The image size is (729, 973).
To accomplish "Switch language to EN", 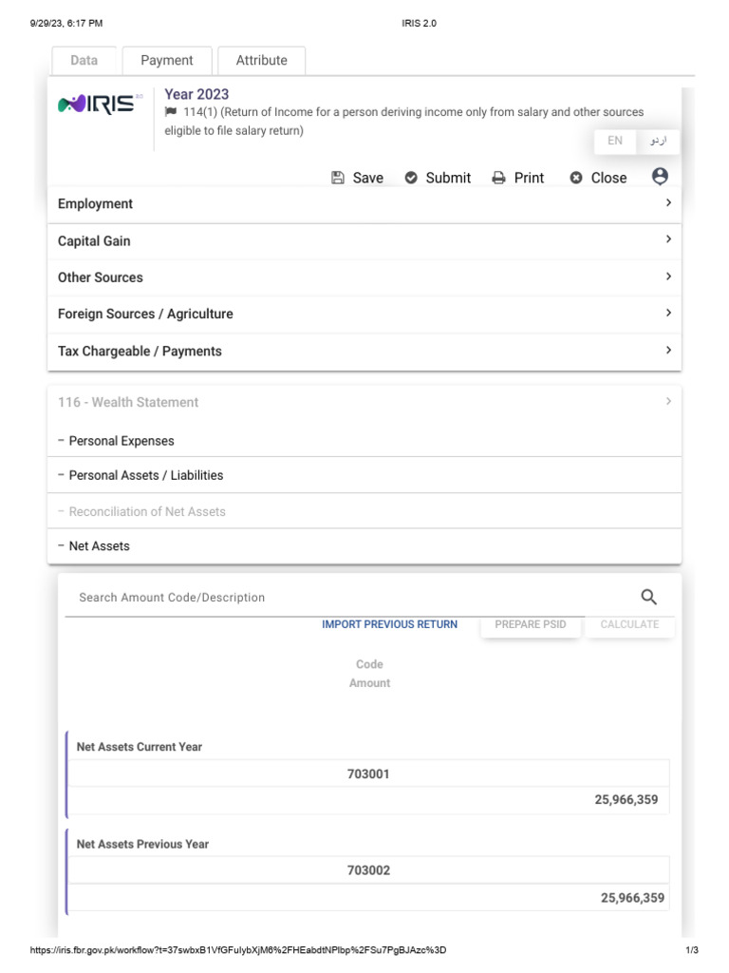I will pyautogui.click(x=615, y=141).
